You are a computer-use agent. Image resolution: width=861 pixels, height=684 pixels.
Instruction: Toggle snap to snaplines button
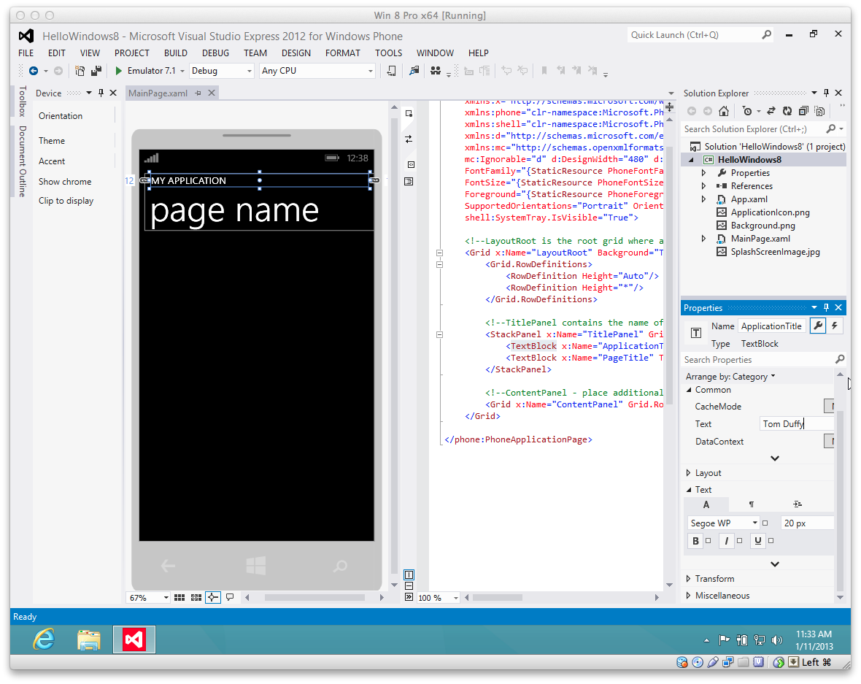213,598
